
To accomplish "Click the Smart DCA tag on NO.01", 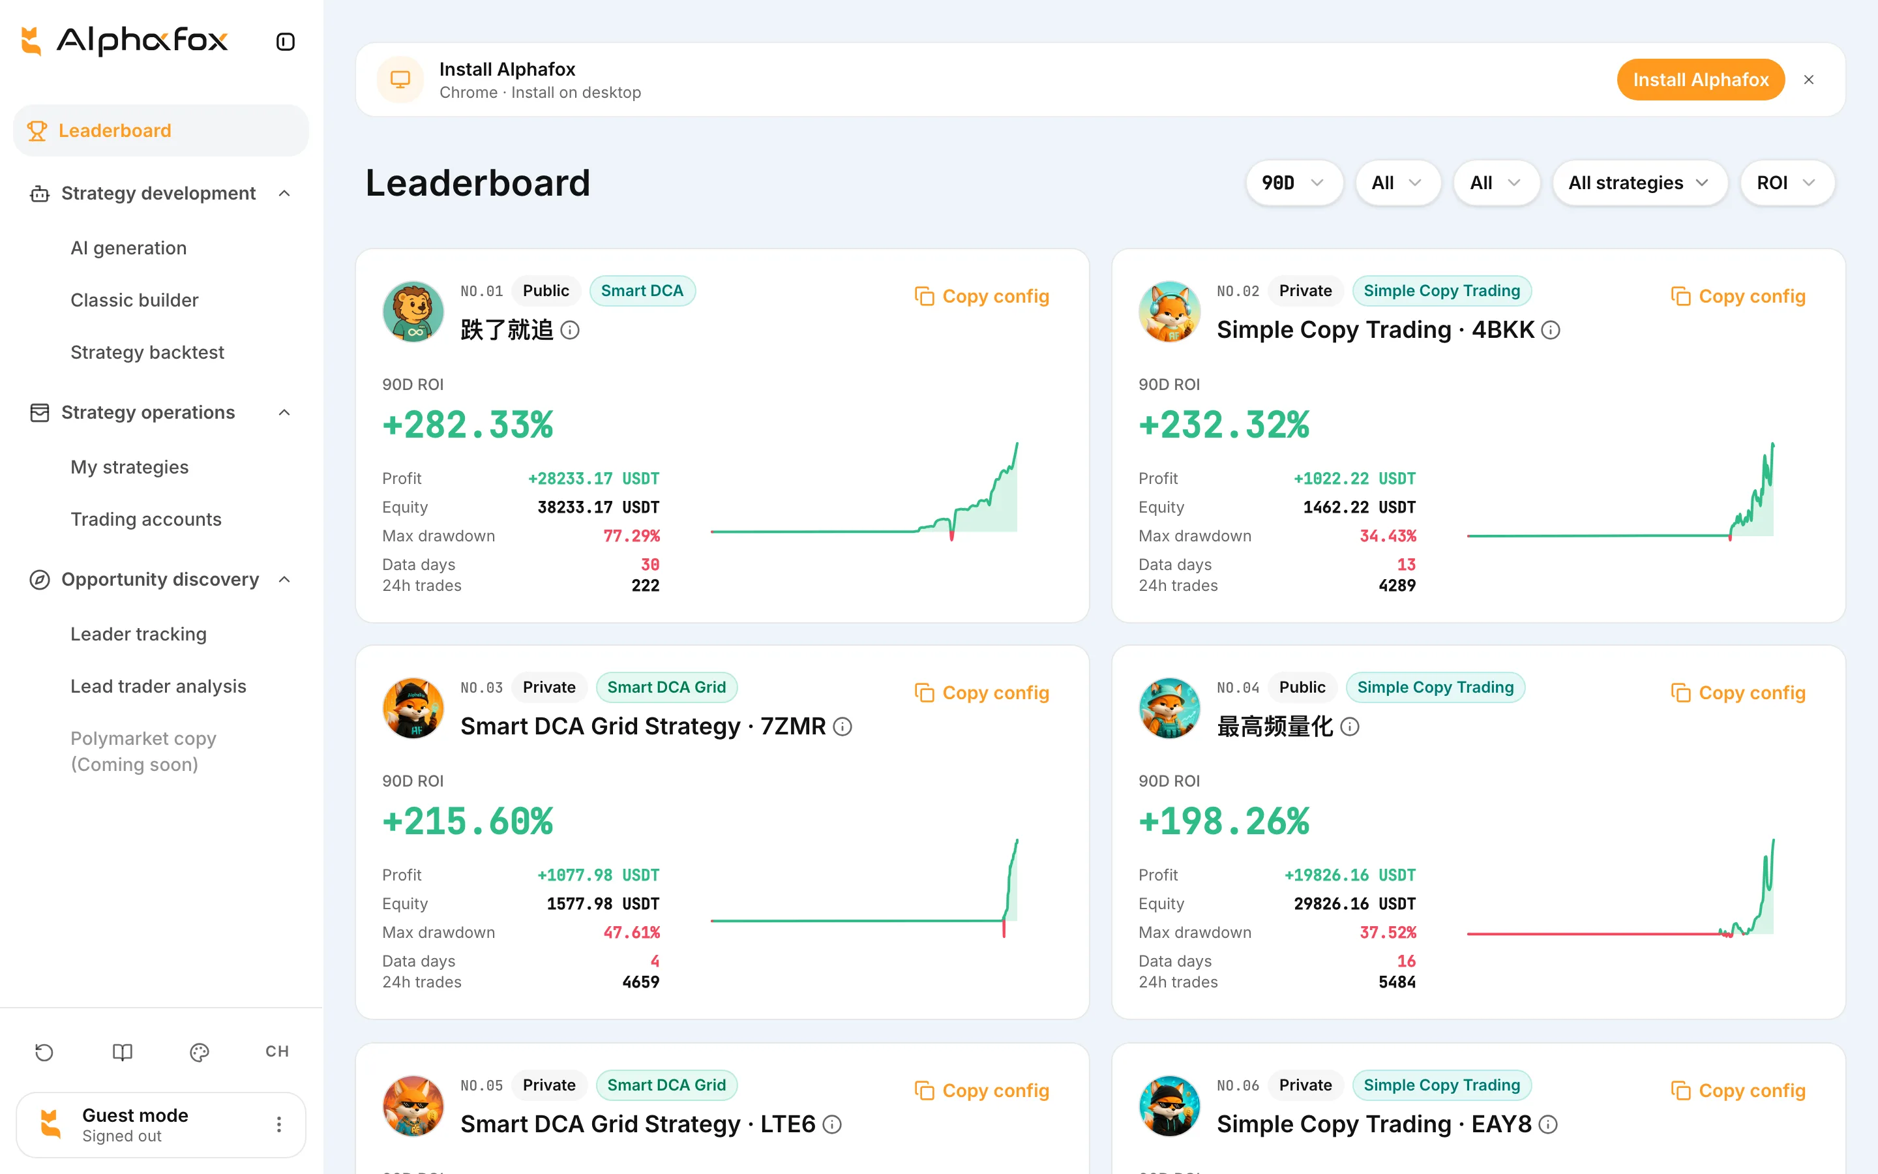I will [x=642, y=291].
